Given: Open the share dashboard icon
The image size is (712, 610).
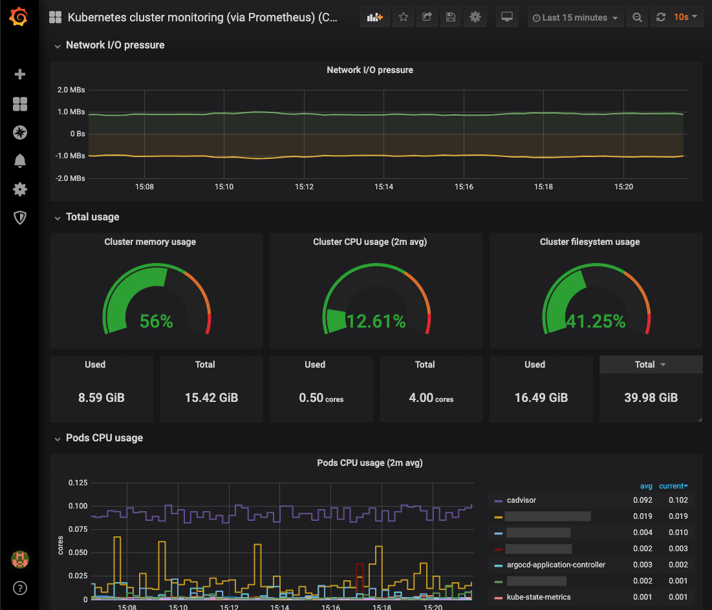Looking at the screenshot, I should pyautogui.click(x=427, y=17).
